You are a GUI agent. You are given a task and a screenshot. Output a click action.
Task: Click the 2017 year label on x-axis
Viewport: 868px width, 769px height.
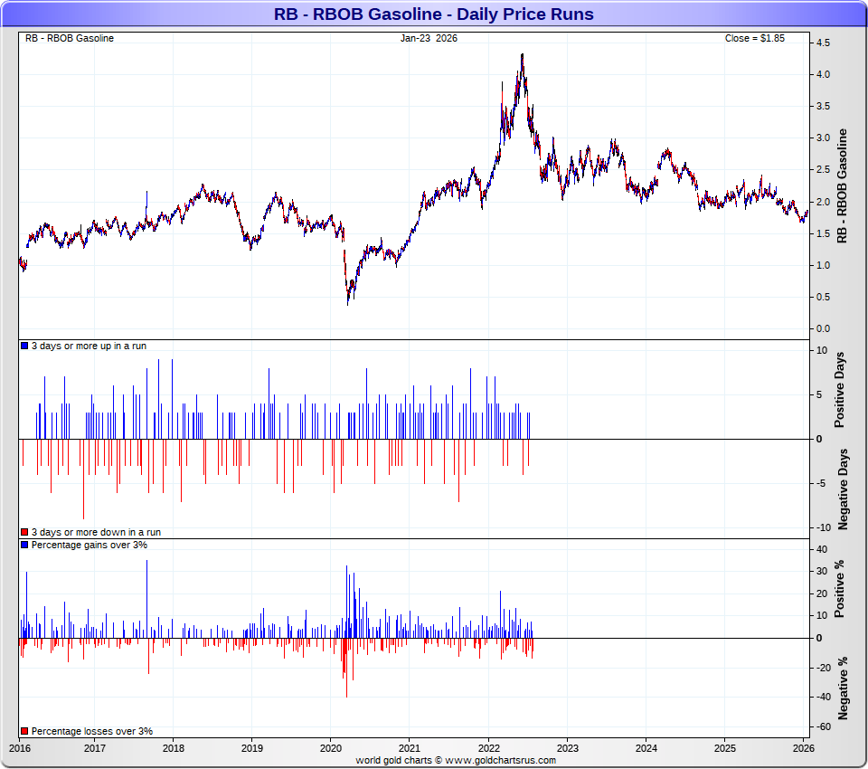pyautogui.click(x=95, y=748)
